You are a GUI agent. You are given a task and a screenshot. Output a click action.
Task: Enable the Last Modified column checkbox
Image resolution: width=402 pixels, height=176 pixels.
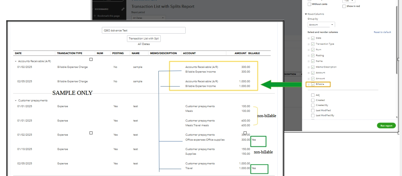click(313, 110)
